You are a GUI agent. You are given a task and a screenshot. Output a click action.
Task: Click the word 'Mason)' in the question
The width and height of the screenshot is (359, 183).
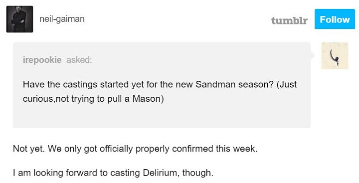click(148, 99)
